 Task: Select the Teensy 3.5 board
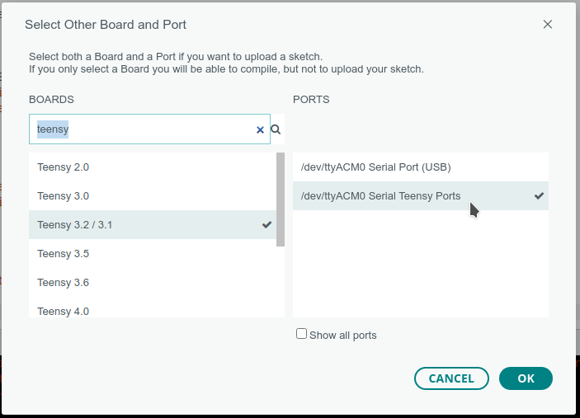(x=153, y=254)
